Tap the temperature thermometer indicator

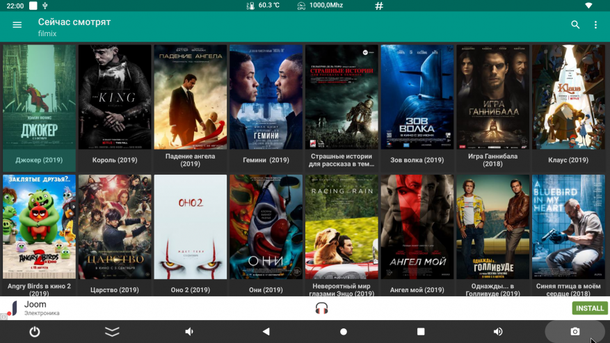tap(250, 6)
